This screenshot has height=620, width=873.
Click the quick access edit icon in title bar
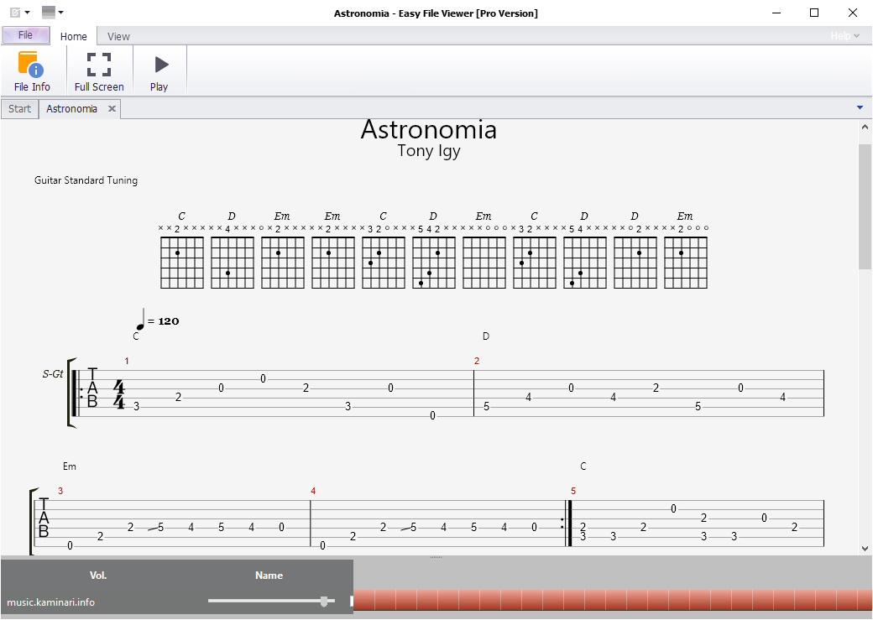(x=15, y=13)
